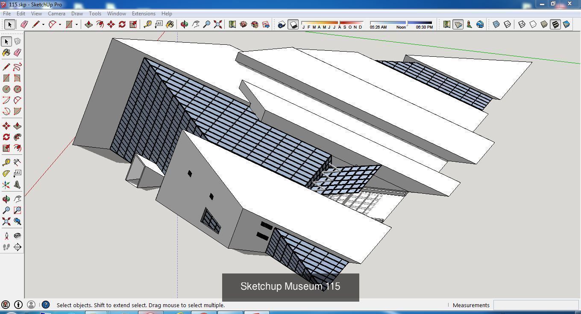Activate the Axes tool

tap(6, 185)
